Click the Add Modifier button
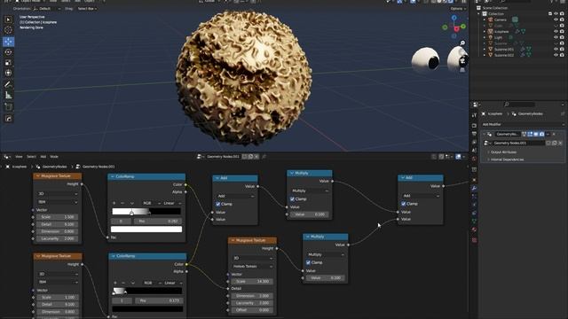 point(522,124)
